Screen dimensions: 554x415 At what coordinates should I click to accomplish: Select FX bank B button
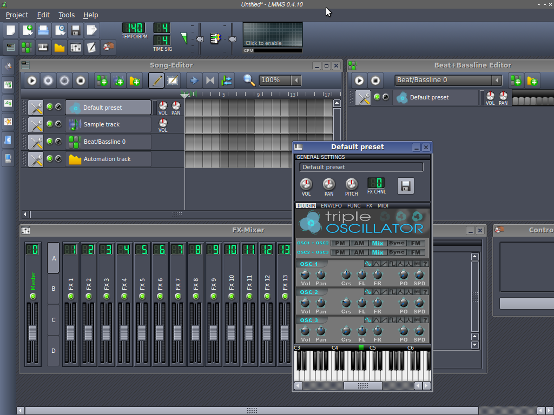tap(53, 289)
